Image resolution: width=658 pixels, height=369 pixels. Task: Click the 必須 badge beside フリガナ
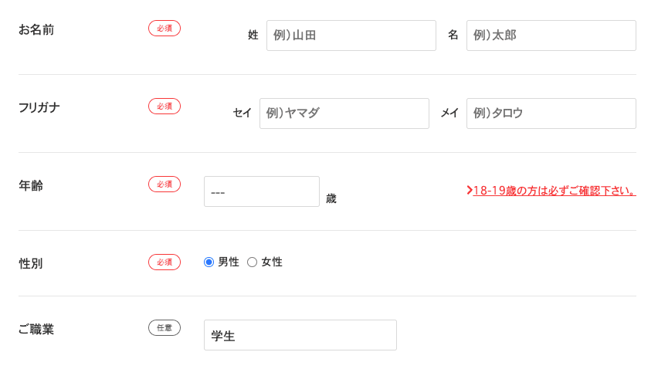(x=164, y=107)
